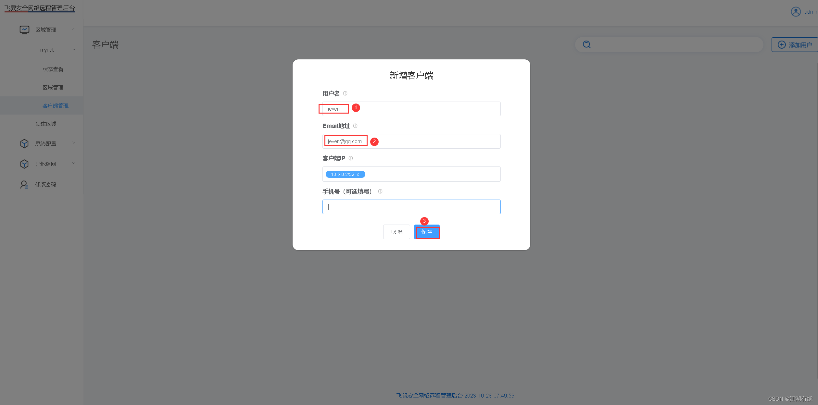Open 状态查看 menu item
818x405 pixels.
click(x=53, y=69)
